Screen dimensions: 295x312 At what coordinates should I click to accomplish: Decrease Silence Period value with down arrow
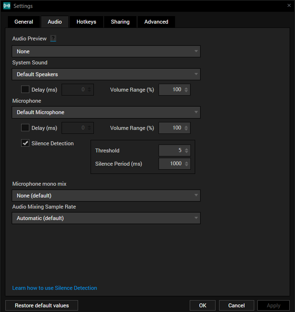pos(186,165)
